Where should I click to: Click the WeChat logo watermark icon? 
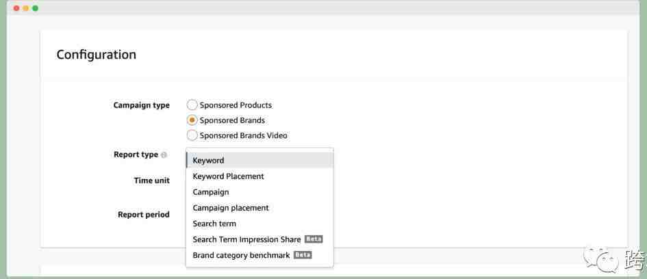[x=600, y=258]
